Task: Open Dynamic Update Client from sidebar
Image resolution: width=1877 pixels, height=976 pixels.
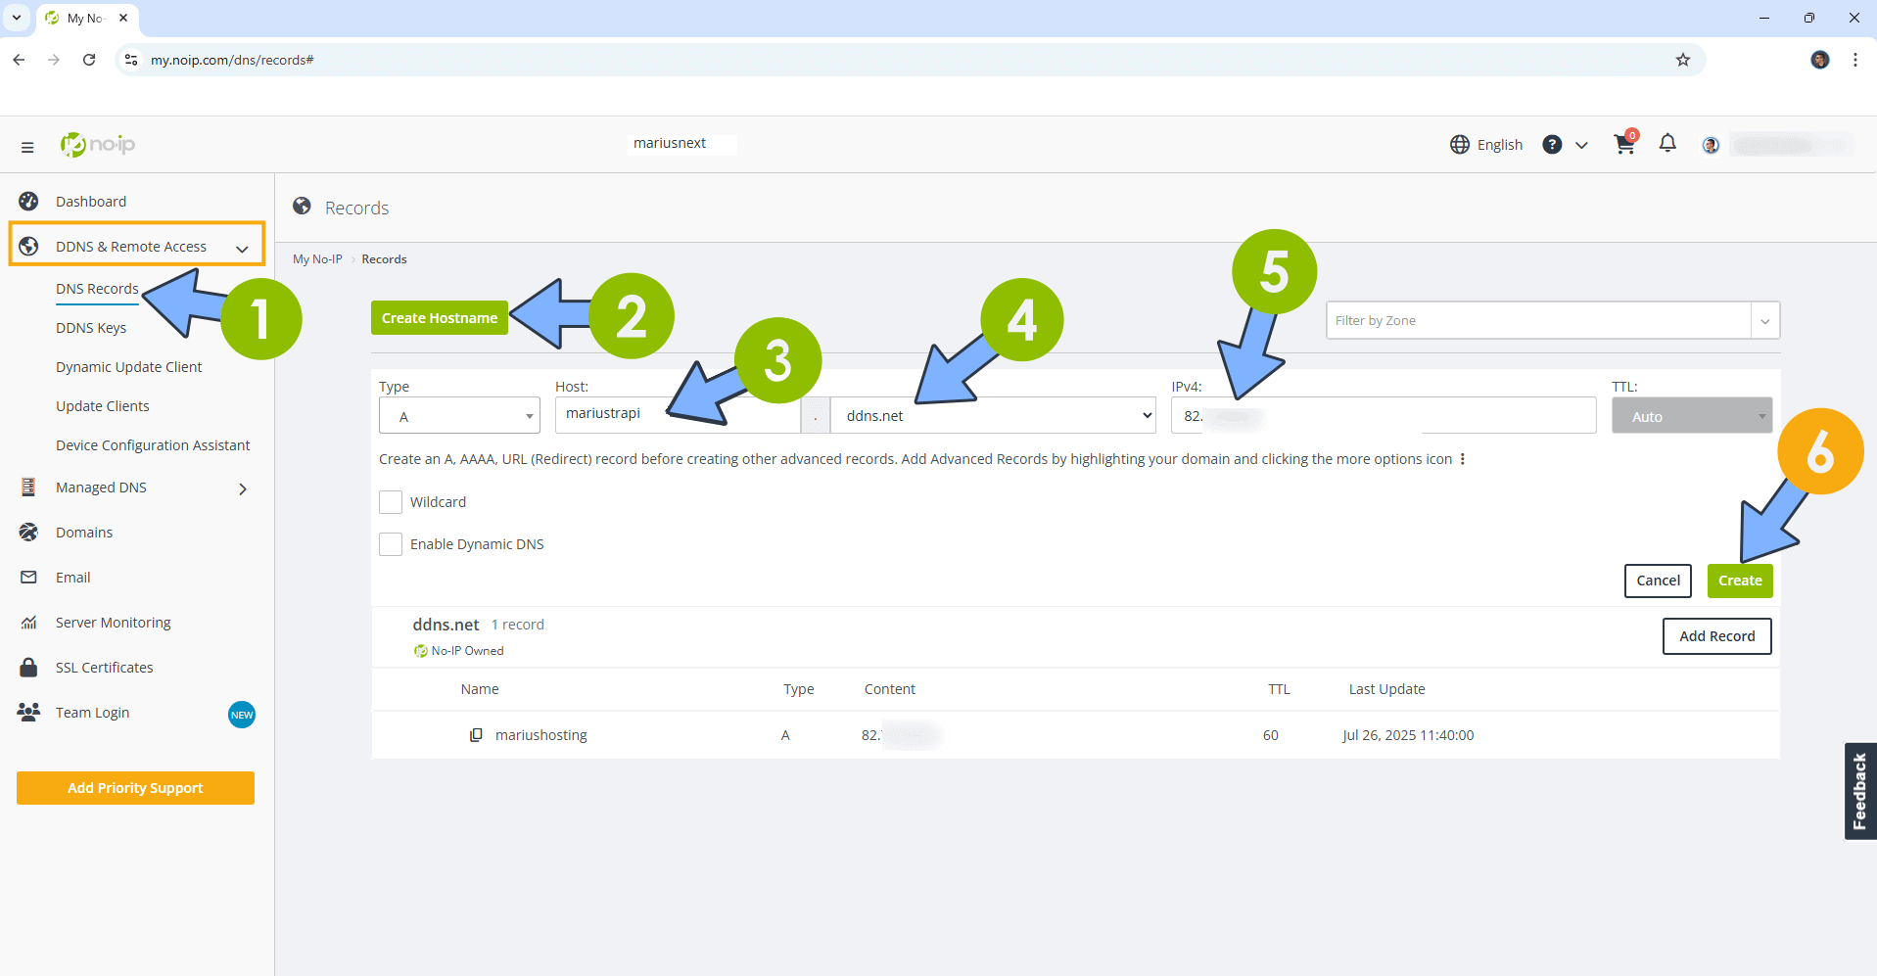Action: coord(128,366)
